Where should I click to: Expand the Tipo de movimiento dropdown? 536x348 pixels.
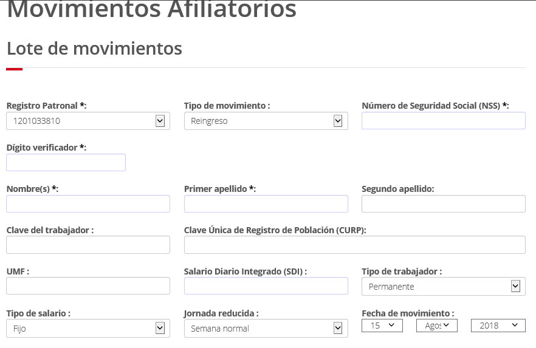[x=266, y=121]
